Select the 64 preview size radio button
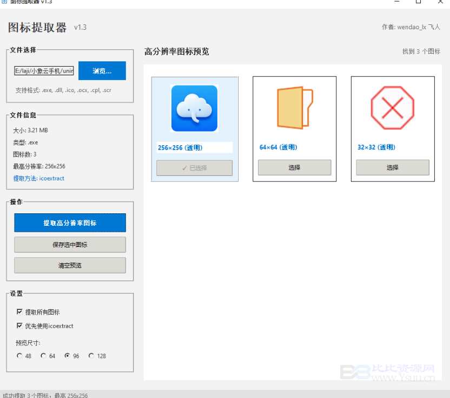The image size is (450, 398). pos(44,356)
